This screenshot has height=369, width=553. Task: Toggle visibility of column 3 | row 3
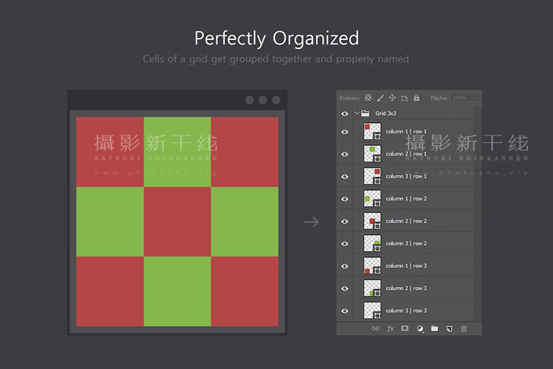click(344, 311)
